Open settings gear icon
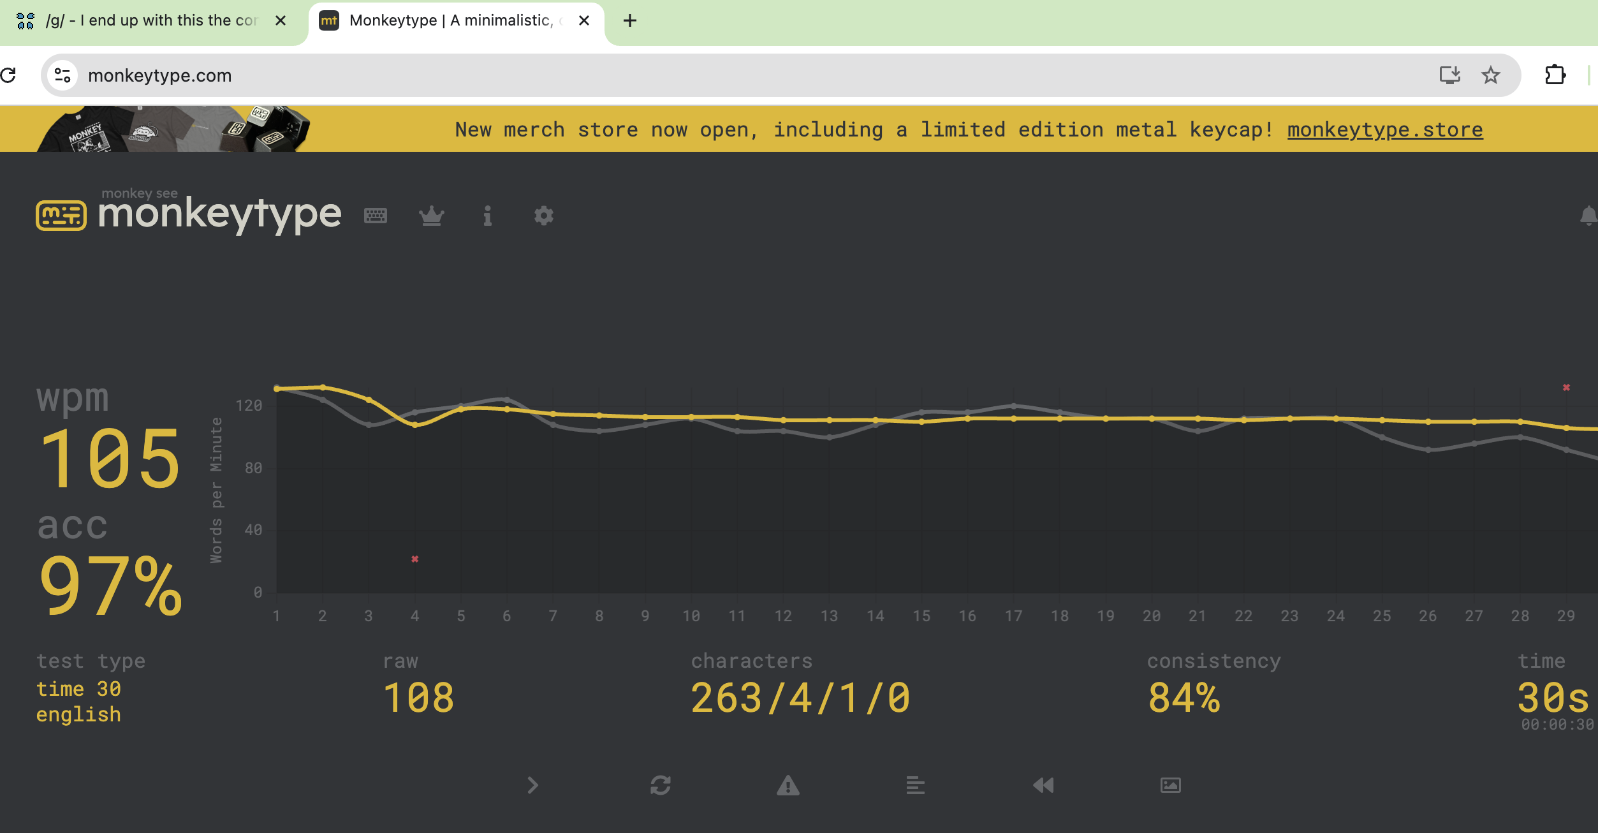The image size is (1598, 833). [x=544, y=216]
